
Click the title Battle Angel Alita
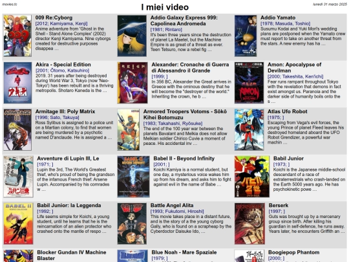point(172,206)
